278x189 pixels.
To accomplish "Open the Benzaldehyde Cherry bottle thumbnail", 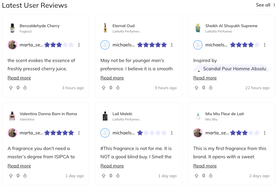I will pyautogui.click(x=12, y=28).
